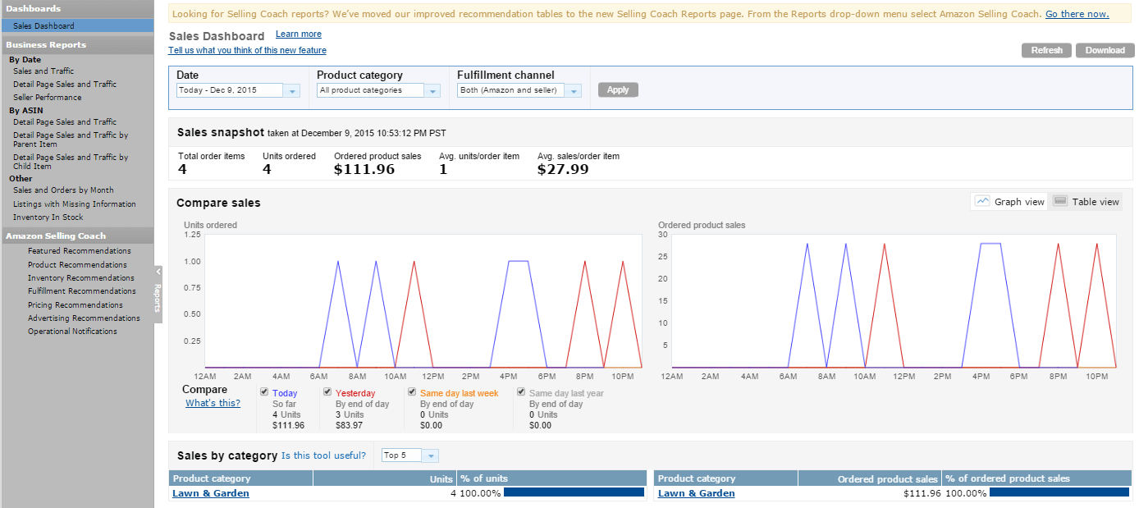Open Featured Recommendations
This screenshot has width=1139, height=508.
[80, 251]
